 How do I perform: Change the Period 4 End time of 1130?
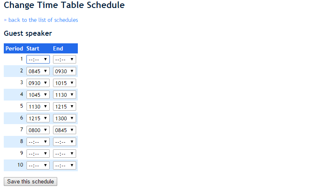[x=64, y=95]
